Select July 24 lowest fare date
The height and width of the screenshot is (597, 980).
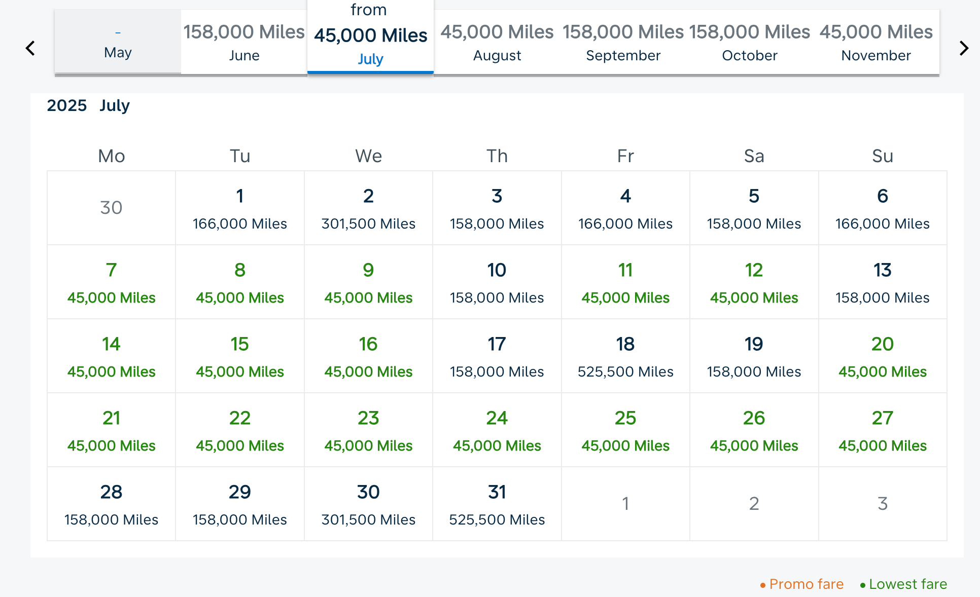pyautogui.click(x=497, y=430)
